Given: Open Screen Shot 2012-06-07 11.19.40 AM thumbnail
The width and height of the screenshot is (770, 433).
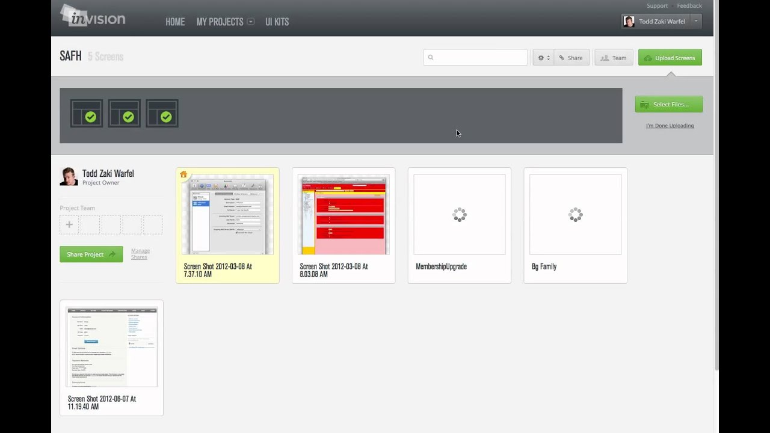Looking at the screenshot, I should 111,346.
